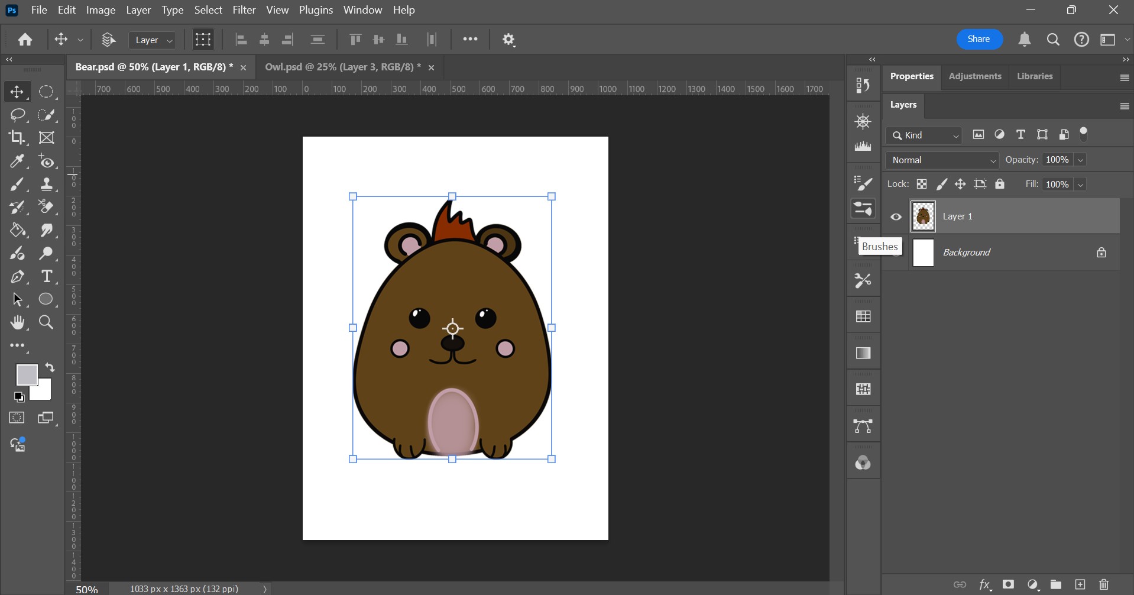Open the blend mode Normal dropdown
The width and height of the screenshot is (1134, 595).
coord(942,160)
